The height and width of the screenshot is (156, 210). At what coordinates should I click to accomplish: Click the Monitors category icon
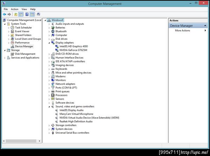53,80
